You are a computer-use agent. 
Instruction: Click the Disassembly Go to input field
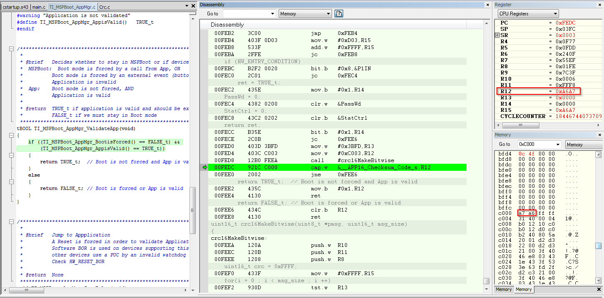[x=246, y=14]
